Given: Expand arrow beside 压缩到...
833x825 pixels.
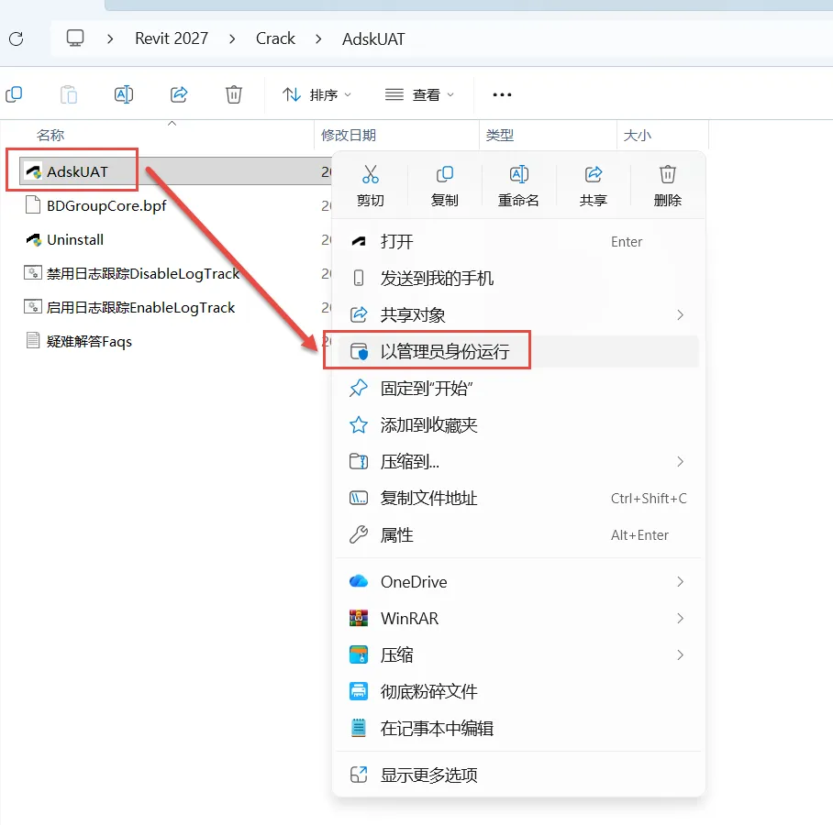Looking at the screenshot, I should (680, 462).
